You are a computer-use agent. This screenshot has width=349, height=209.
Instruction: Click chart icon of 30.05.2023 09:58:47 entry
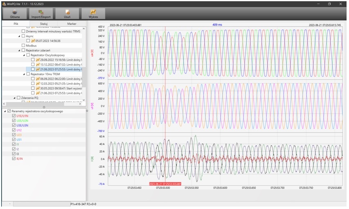(x=38, y=88)
